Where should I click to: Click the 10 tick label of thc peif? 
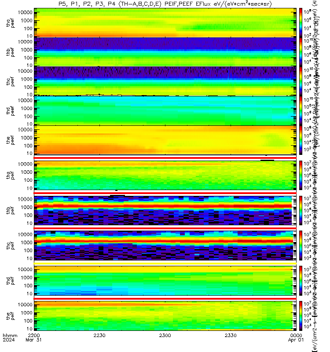29,258
